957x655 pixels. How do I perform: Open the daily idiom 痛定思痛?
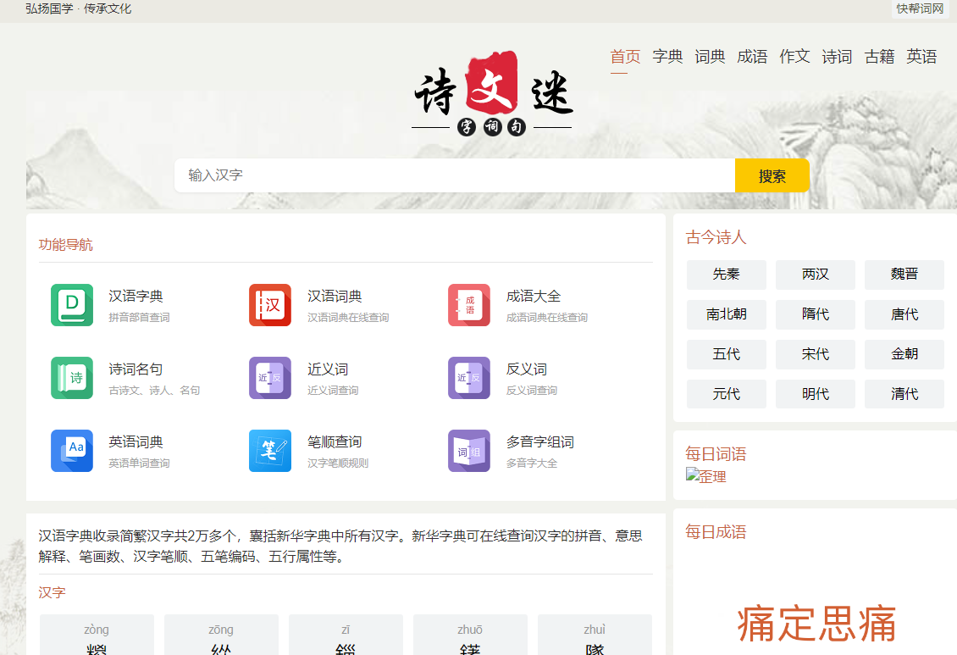coord(816,624)
